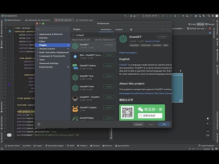Switch editor to Design view mode
219x164 pixels.
[210, 24]
